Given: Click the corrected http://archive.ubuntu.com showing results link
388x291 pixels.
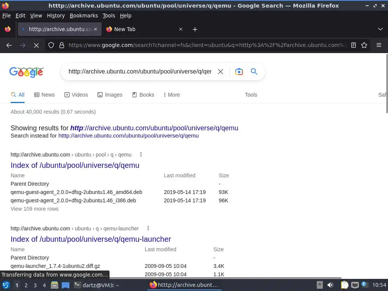Looking at the screenshot, I should [x=154, y=128].
